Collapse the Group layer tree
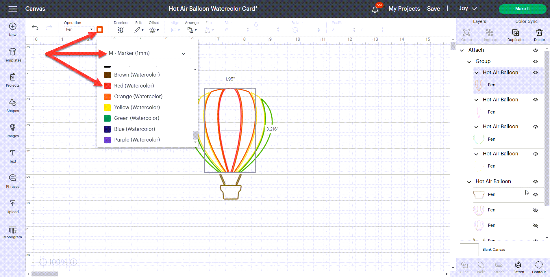Viewport: 550px width, 277px height. point(469,62)
